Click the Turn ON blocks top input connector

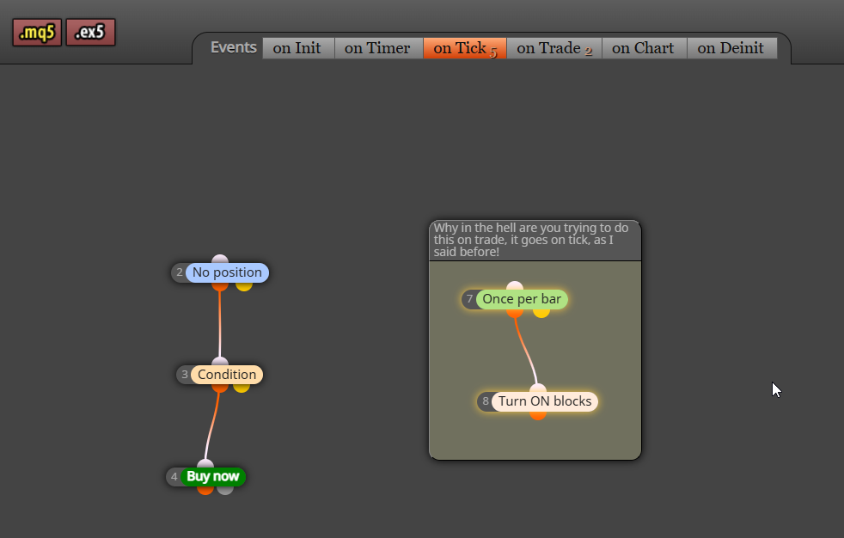[x=538, y=388]
